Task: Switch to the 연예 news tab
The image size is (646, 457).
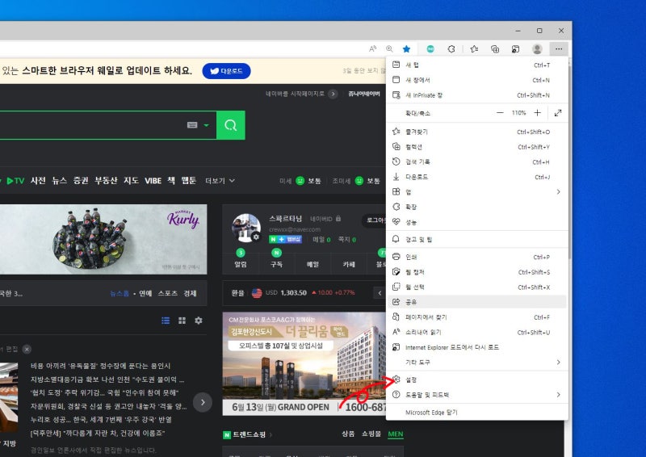Action: coord(145,293)
